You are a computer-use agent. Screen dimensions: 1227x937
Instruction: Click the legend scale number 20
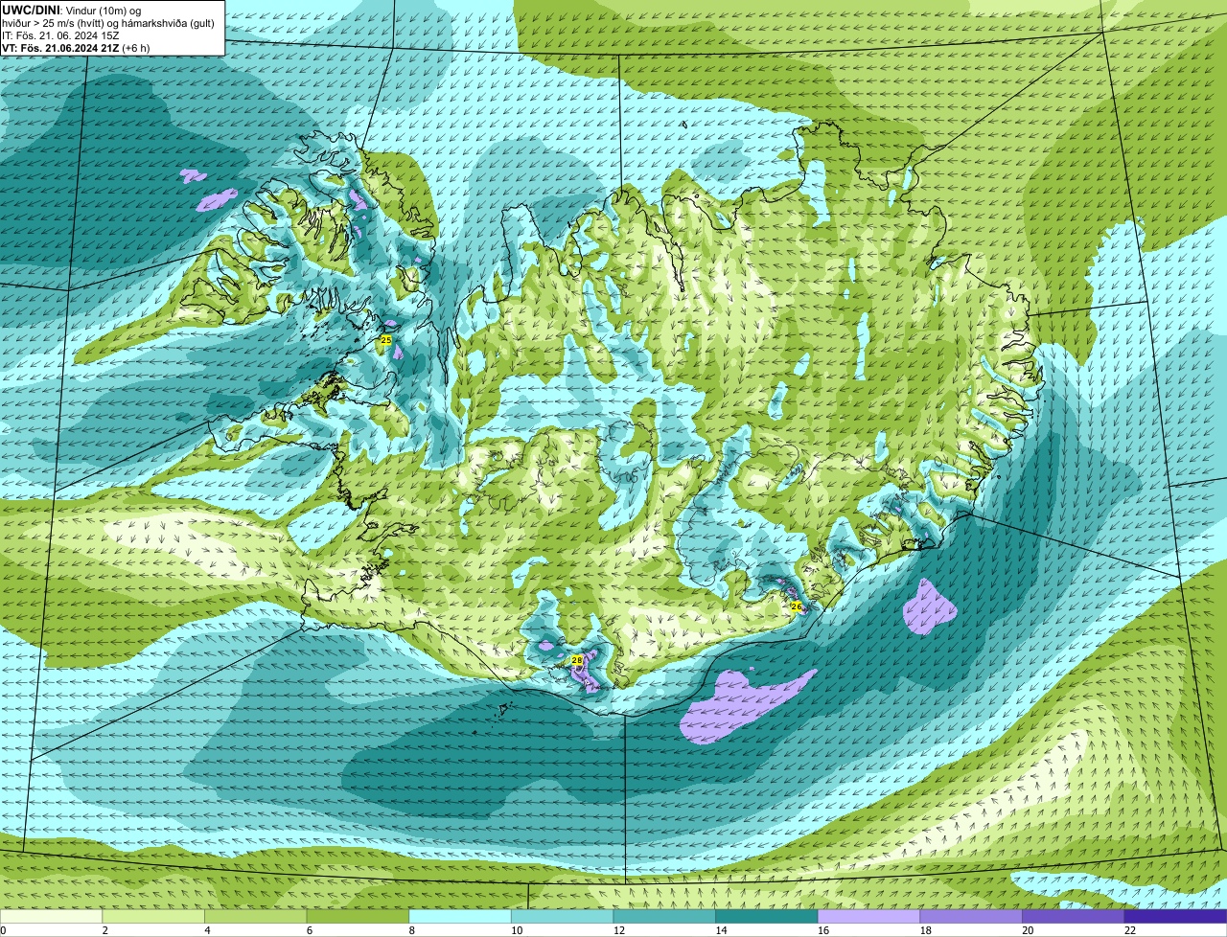(x=1028, y=930)
